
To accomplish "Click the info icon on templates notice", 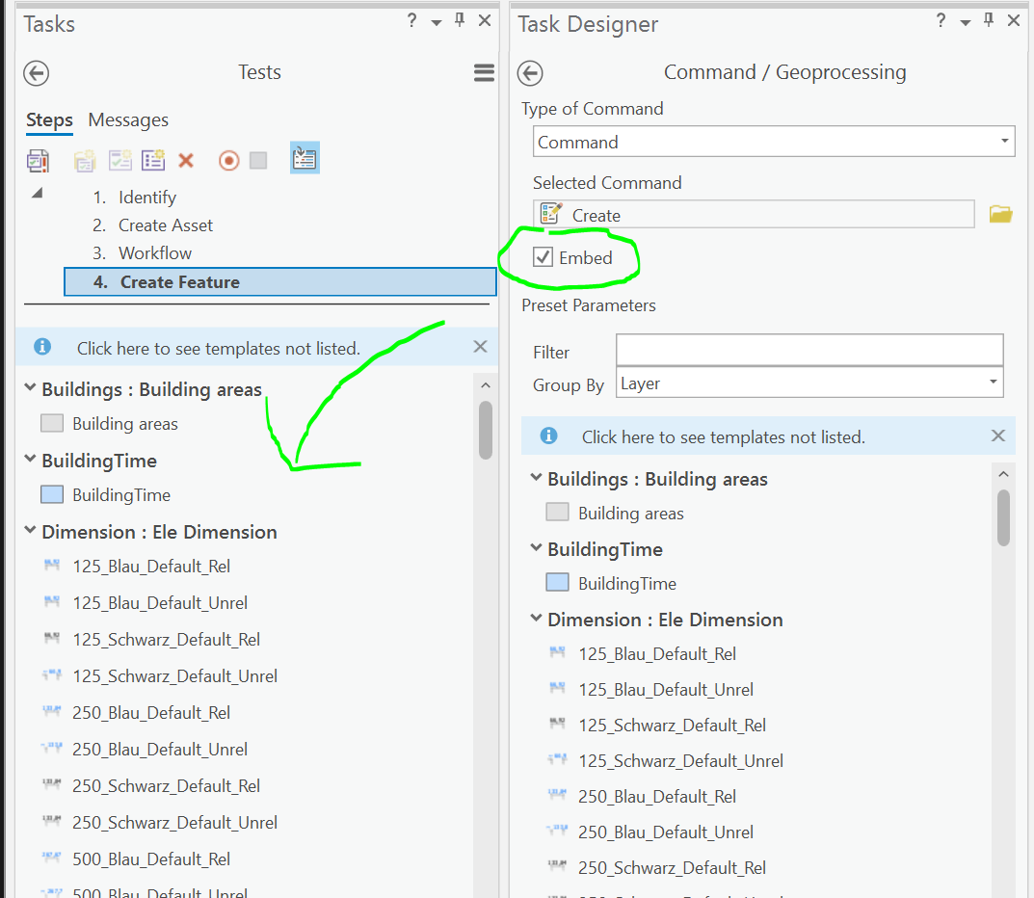I will tap(41, 346).
